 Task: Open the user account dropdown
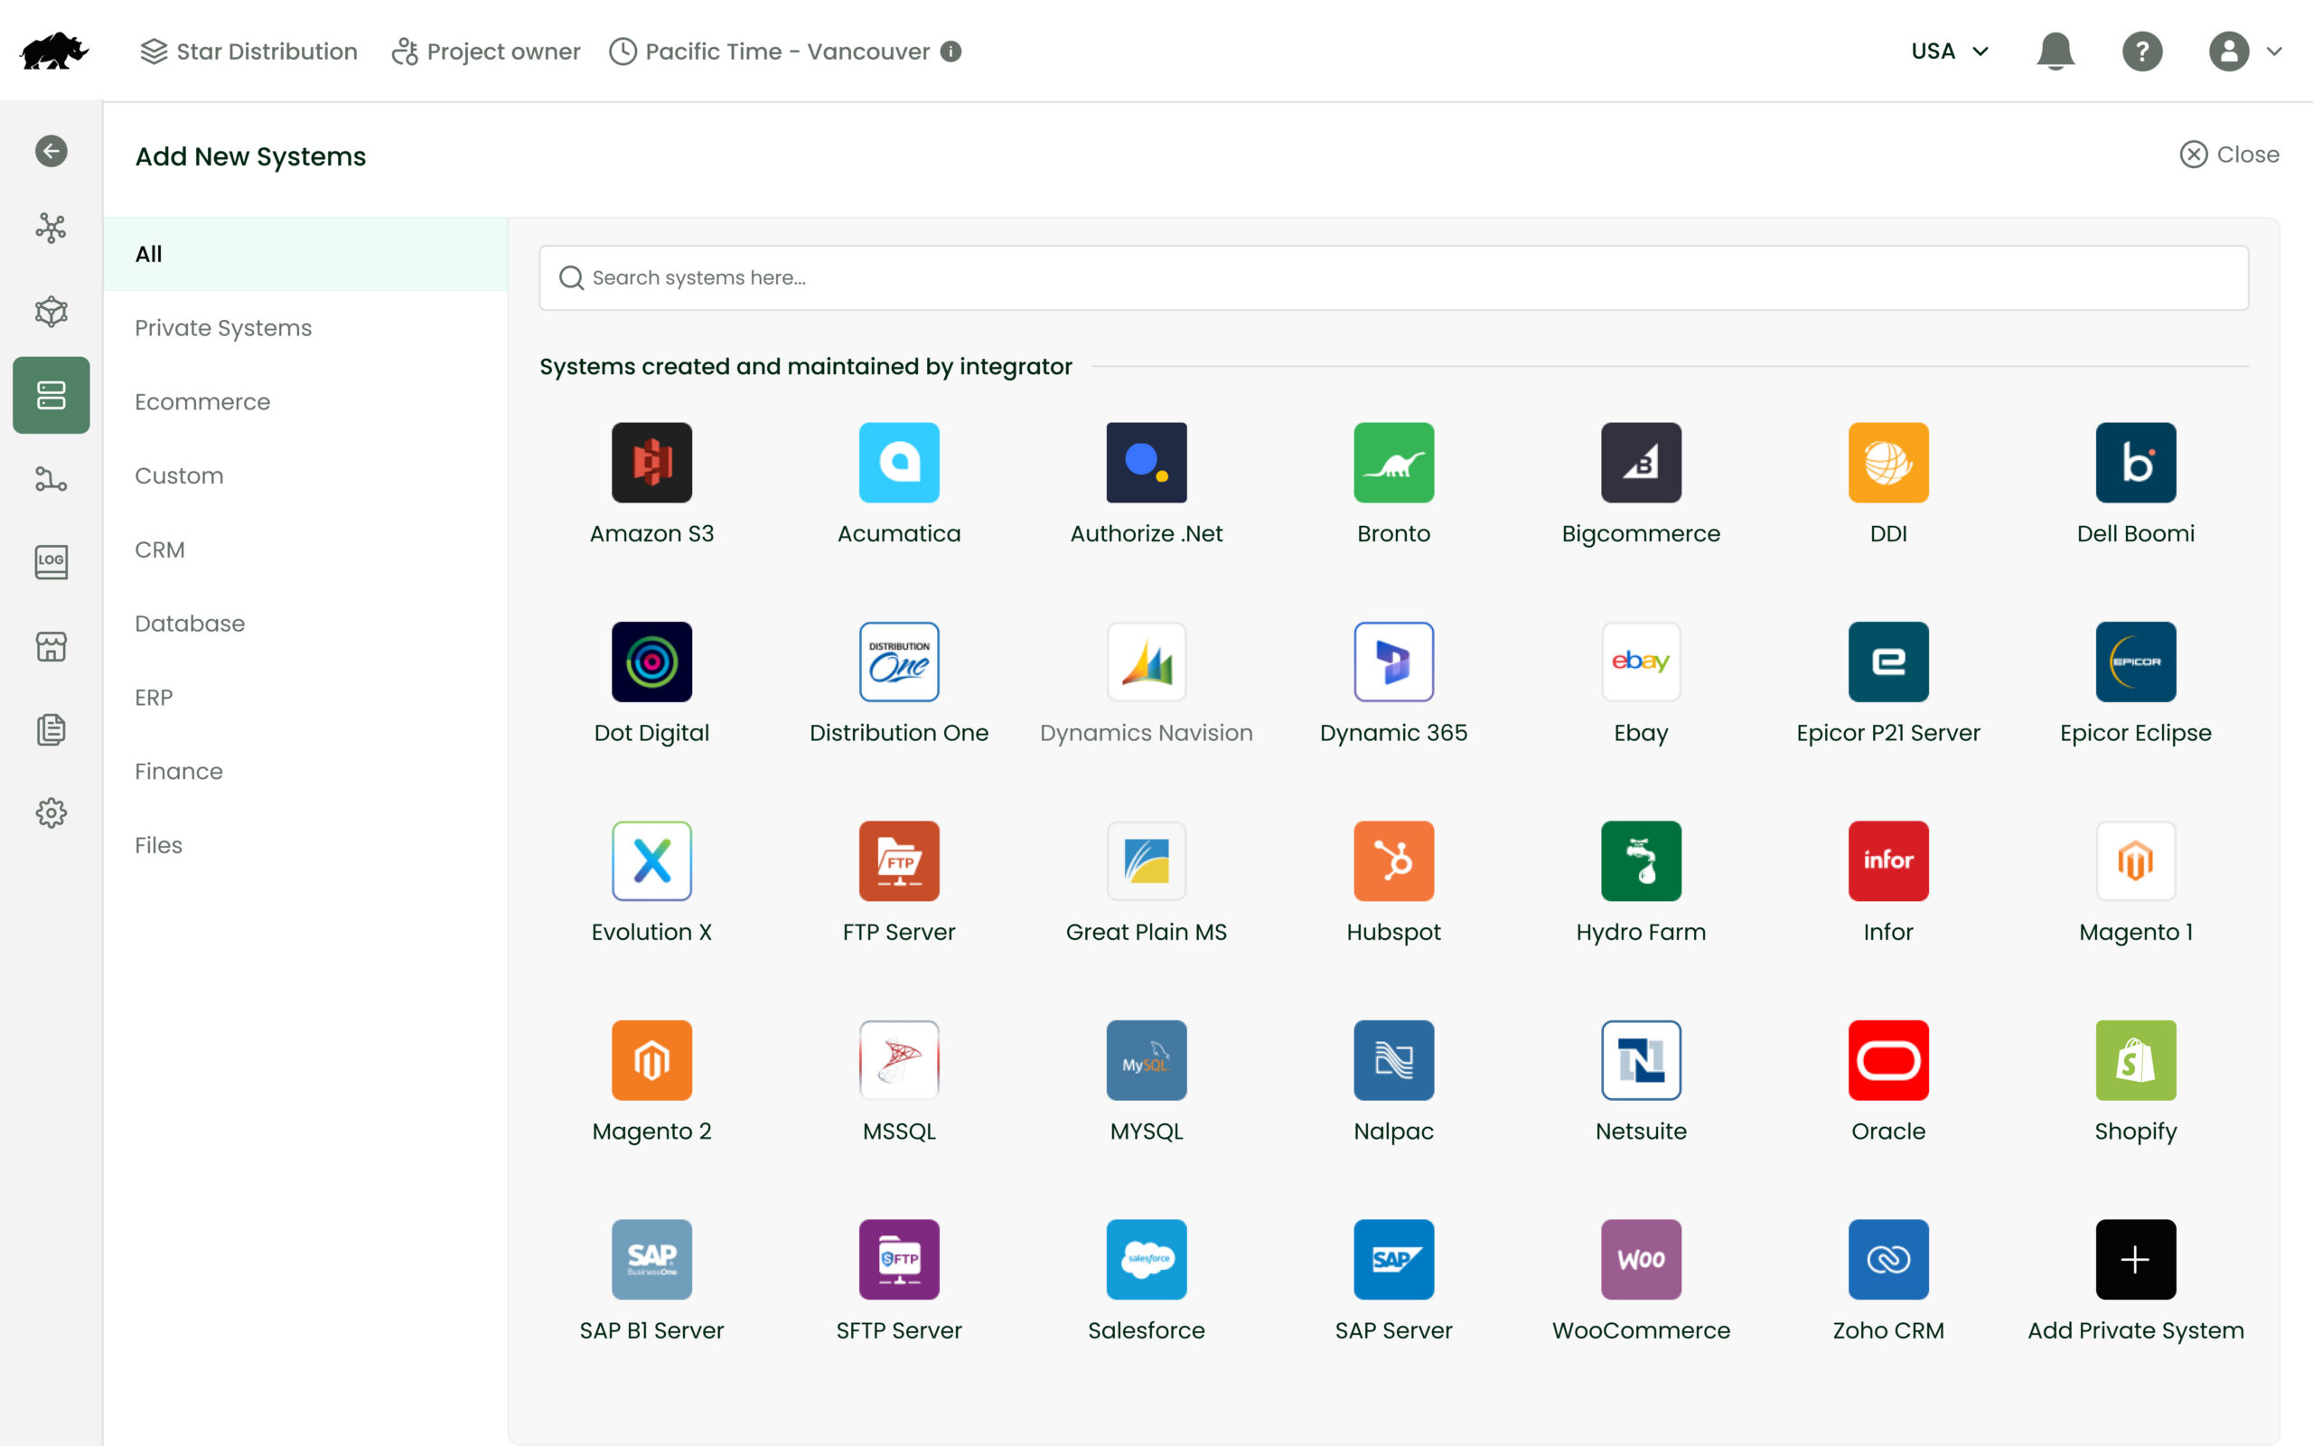click(2244, 51)
